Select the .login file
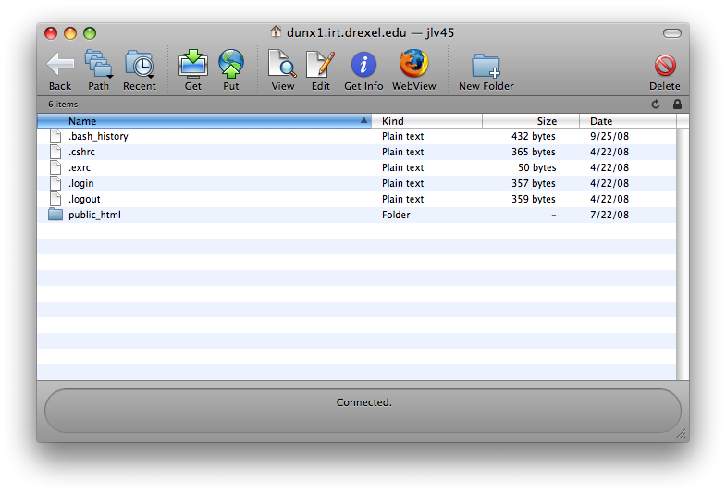Image resolution: width=726 pixels, height=493 pixels. pyautogui.click(x=81, y=183)
